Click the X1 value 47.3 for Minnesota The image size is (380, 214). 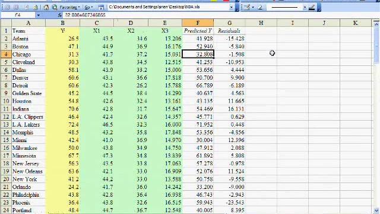point(96,156)
